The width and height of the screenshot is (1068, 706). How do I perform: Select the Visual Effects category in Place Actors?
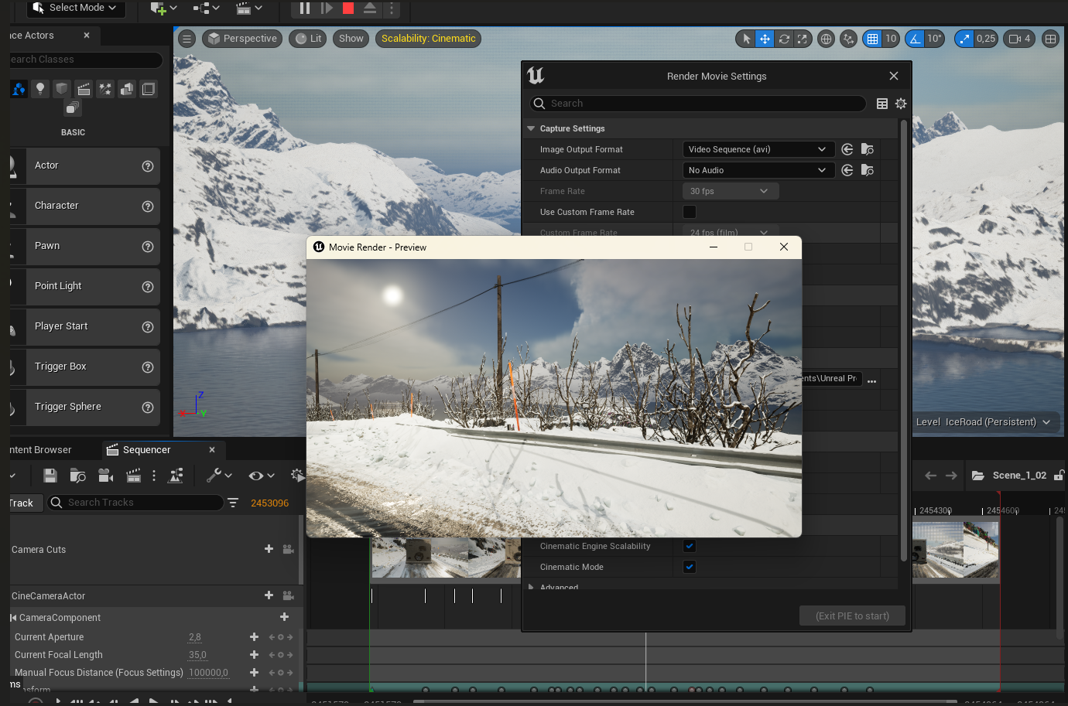(x=105, y=89)
